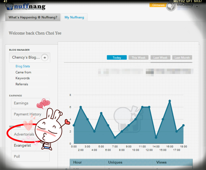The height and width of the screenshot is (170, 206).
Task: Open the Earnings section
Action: [30, 103]
